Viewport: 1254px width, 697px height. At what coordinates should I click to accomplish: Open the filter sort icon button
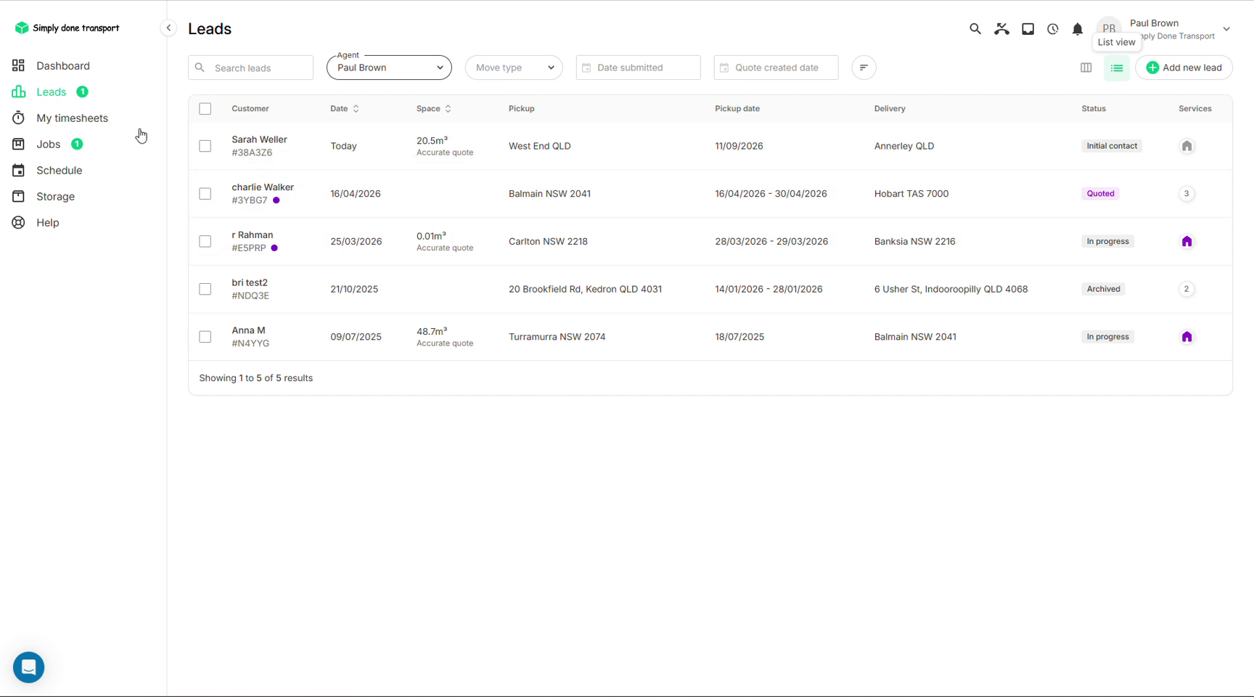coord(864,68)
